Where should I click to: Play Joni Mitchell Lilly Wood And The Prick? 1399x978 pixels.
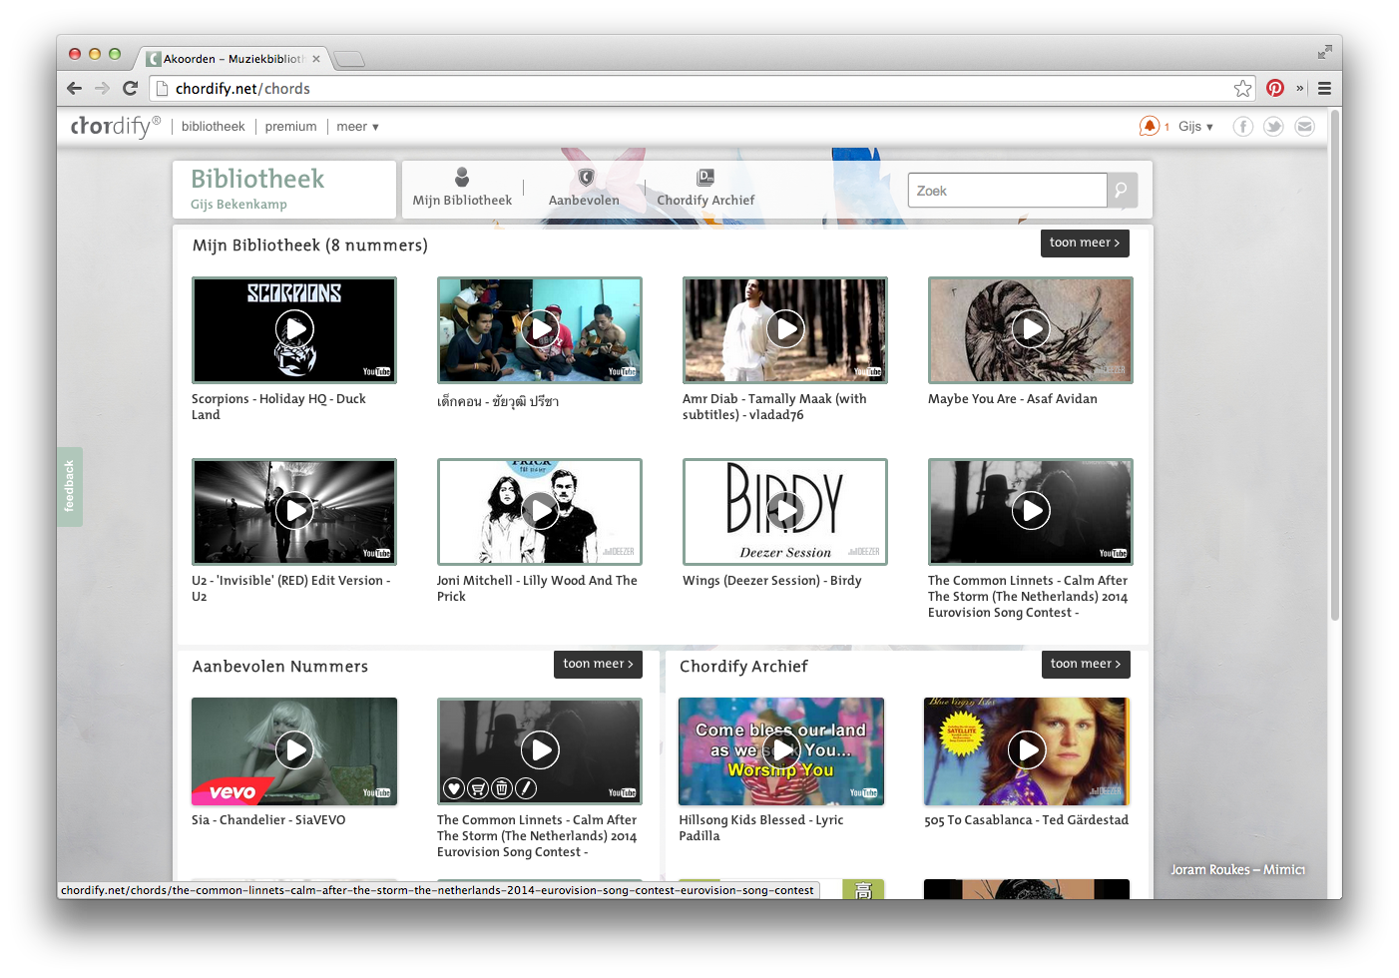(x=540, y=511)
